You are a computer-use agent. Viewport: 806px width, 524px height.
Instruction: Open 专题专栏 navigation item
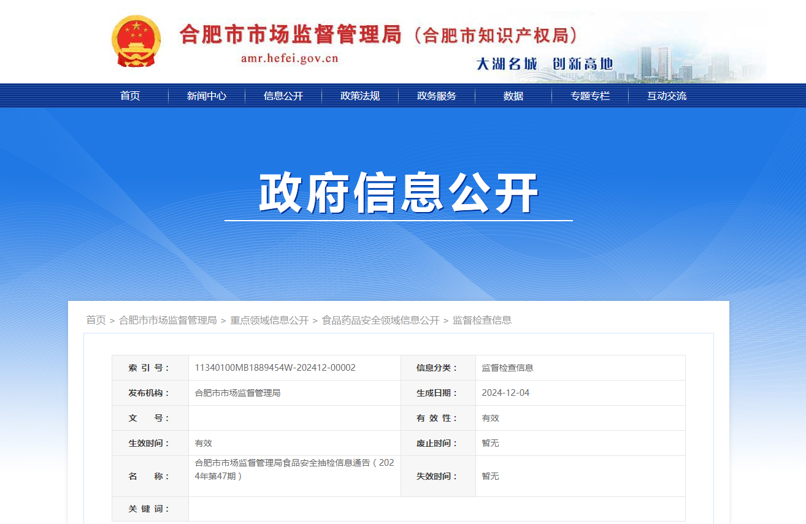tap(590, 96)
